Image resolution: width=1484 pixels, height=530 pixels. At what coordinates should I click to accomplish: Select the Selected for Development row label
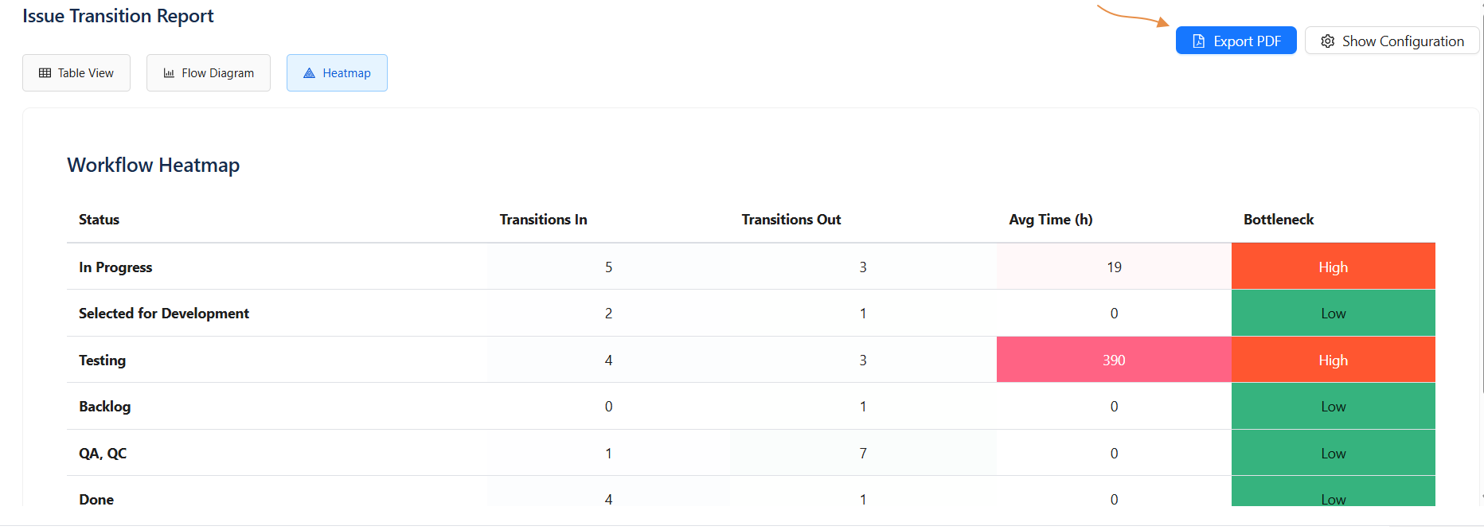coord(164,314)
